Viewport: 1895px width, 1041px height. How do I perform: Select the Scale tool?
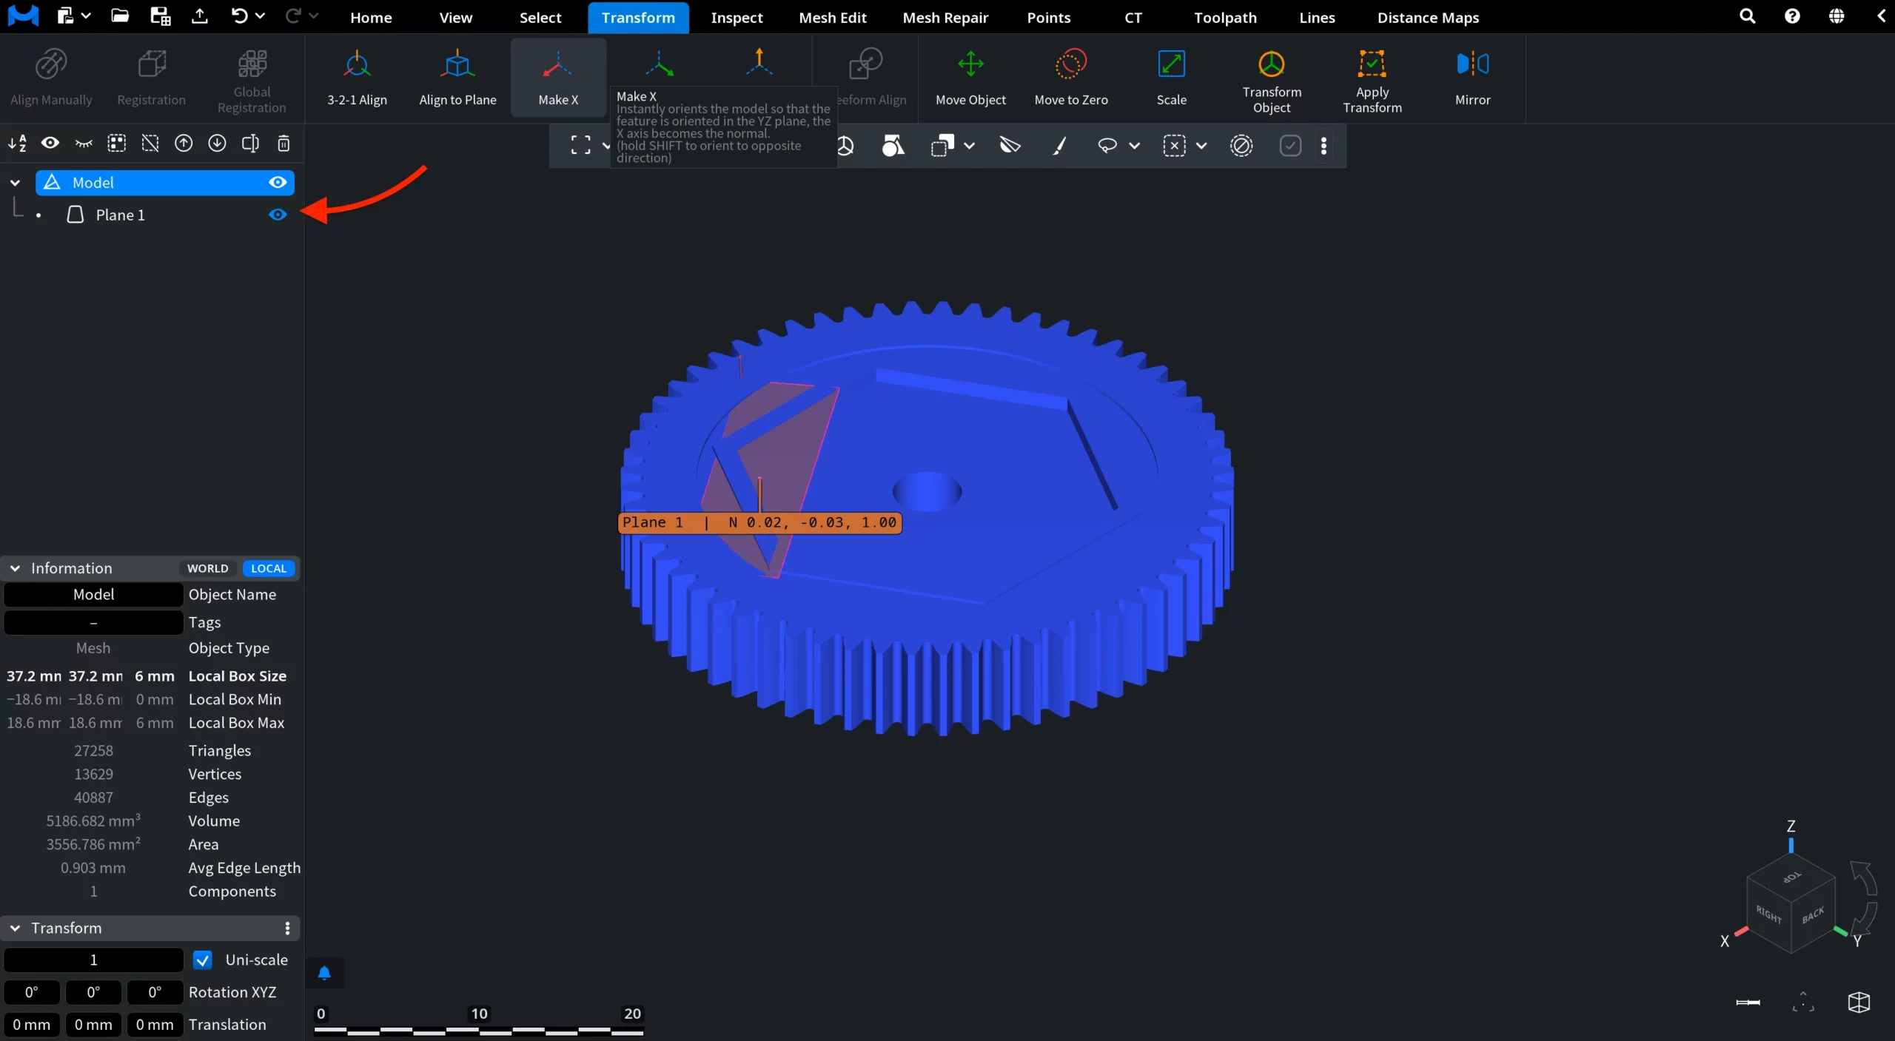tap(1171, 78)
